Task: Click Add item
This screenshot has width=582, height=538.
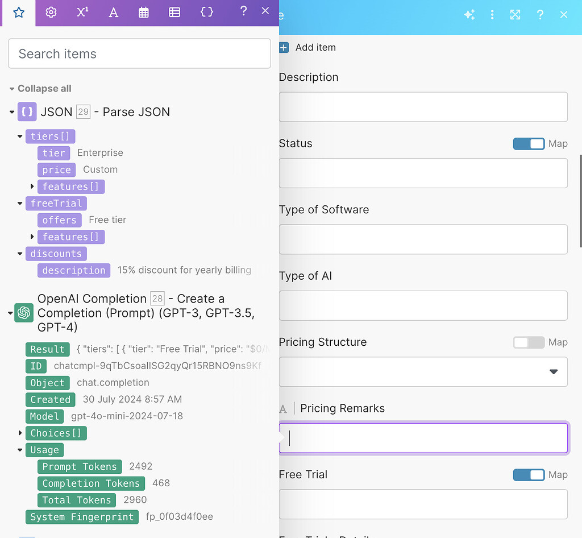Action: click(308, 48)
